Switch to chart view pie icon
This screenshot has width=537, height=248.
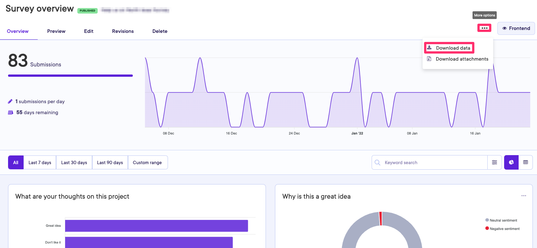pos(511,163)
